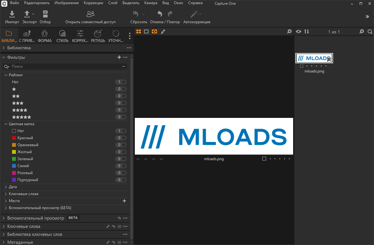Viewport: 374px width, 245px height.
Task: Click the orange proofing eye icon
Action: coord(154,31)
